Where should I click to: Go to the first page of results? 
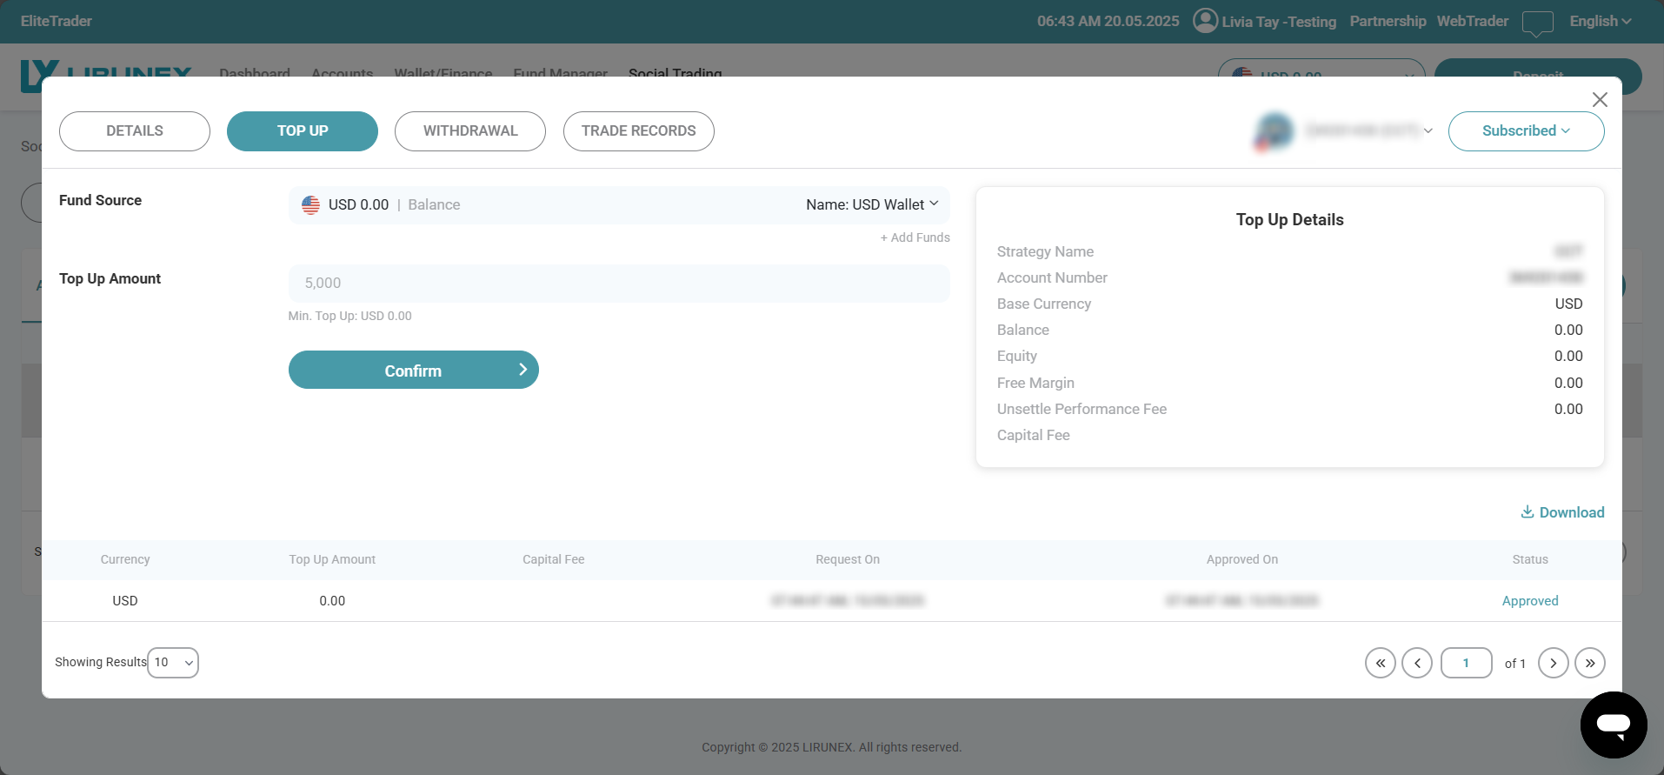1380,663
